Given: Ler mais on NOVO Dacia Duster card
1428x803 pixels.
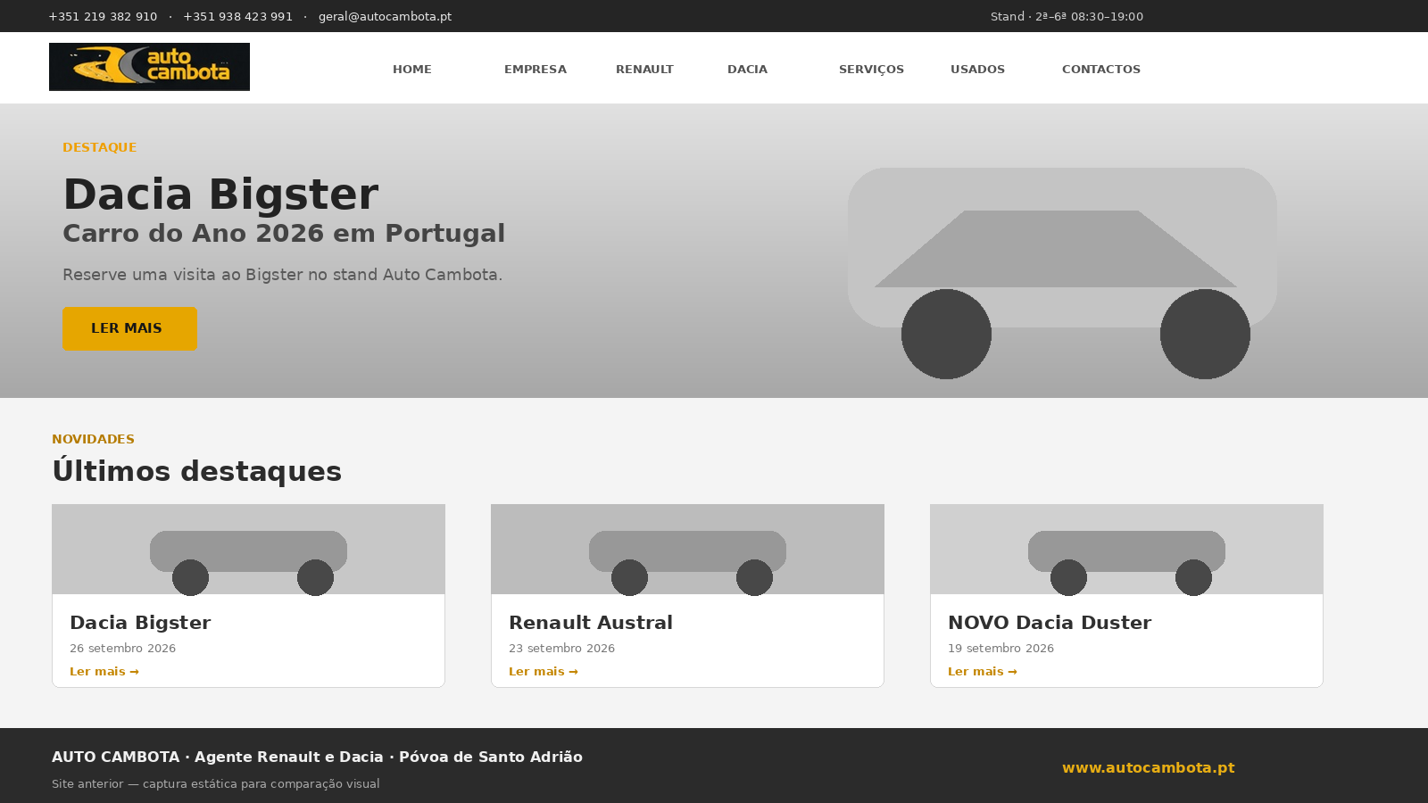Looking at the screenshot, I should [x=983, y=672].
